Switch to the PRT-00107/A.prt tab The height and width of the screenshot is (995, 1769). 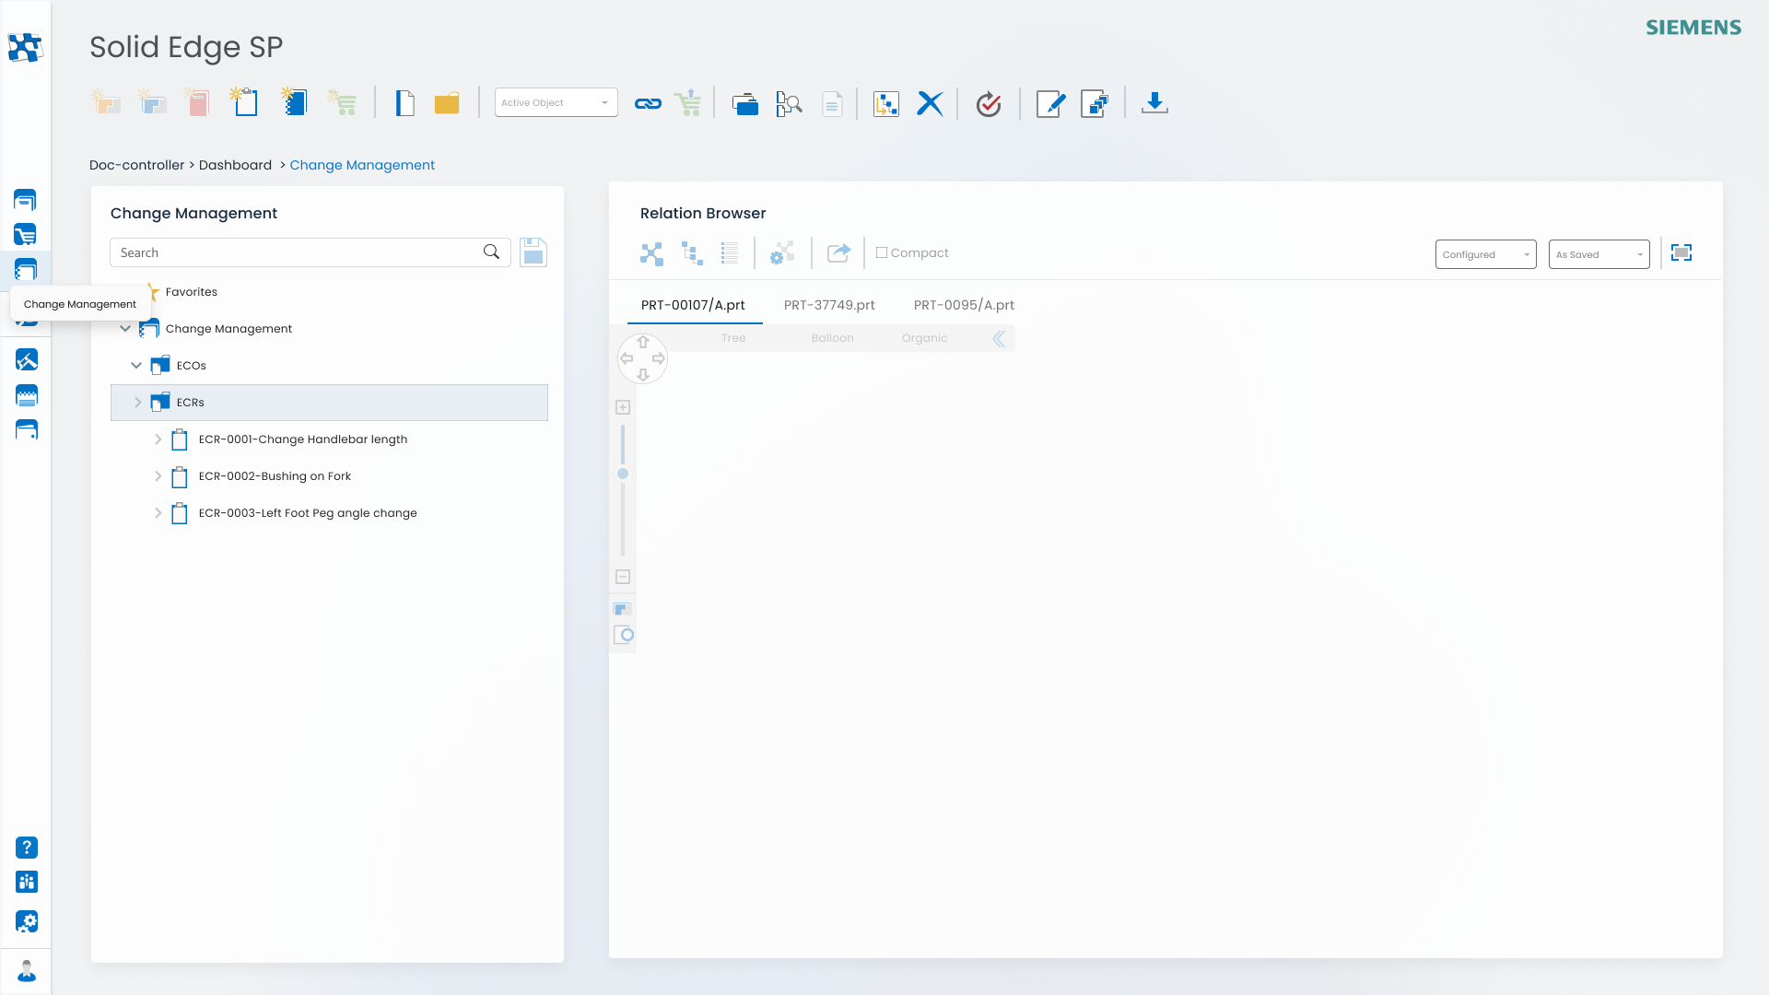click(x=694, y=305)
